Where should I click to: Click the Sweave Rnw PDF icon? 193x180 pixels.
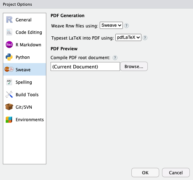click(9, 70)
